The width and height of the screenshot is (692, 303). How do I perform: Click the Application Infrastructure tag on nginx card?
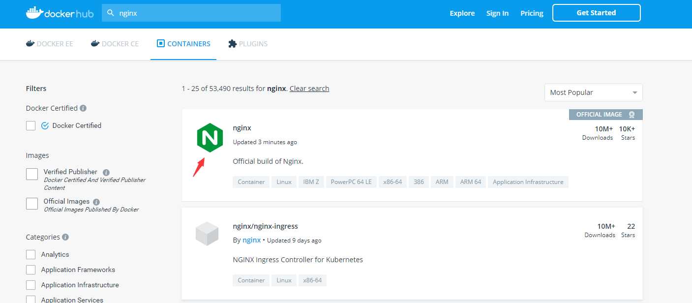point(528,182)
